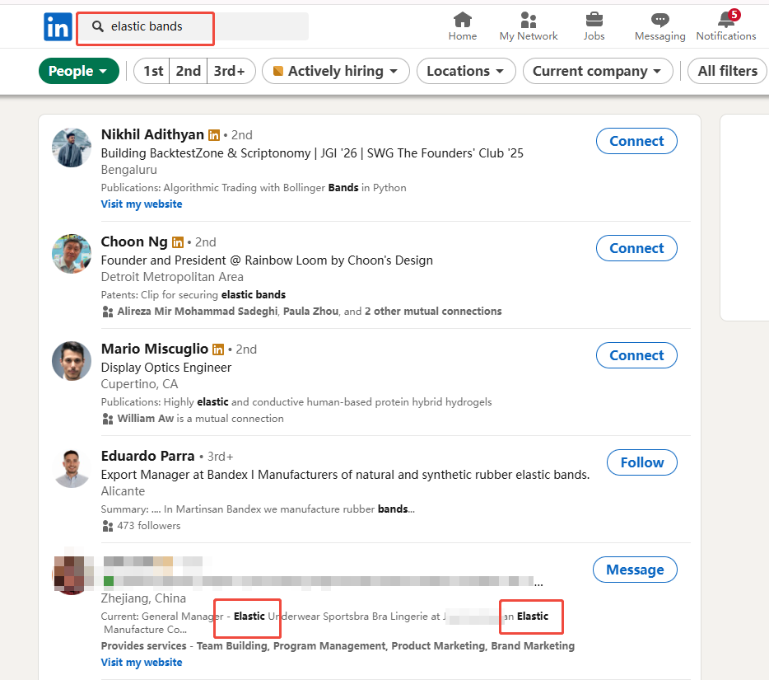Toggle the 2nd connections filter
The height and width of the screenshot is (680, 769).
[x=188, y=71]
